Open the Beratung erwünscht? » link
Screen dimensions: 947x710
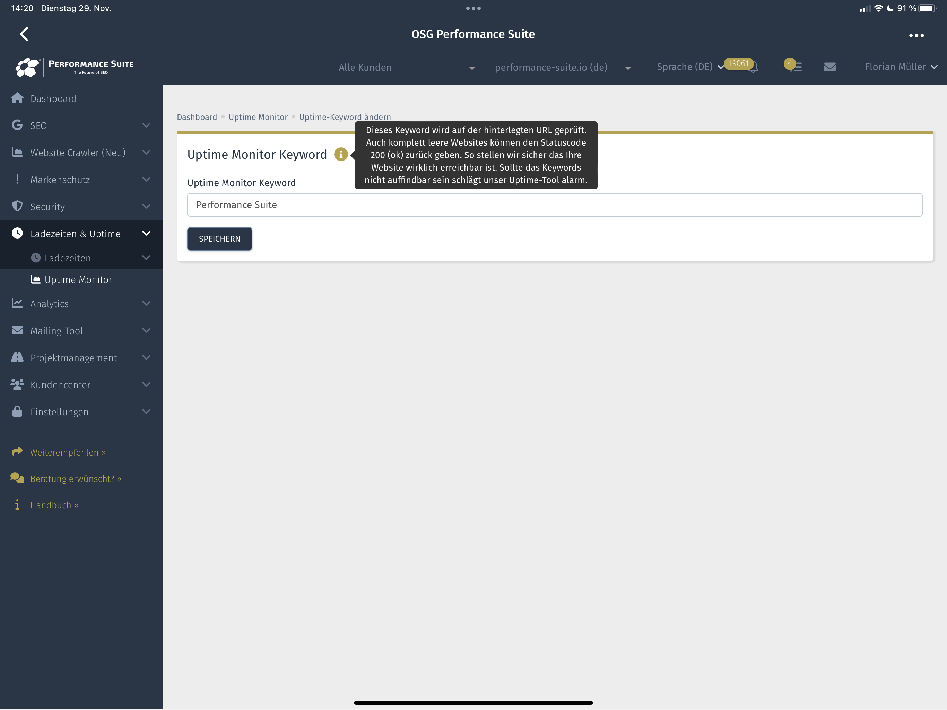tap(76, 479)
